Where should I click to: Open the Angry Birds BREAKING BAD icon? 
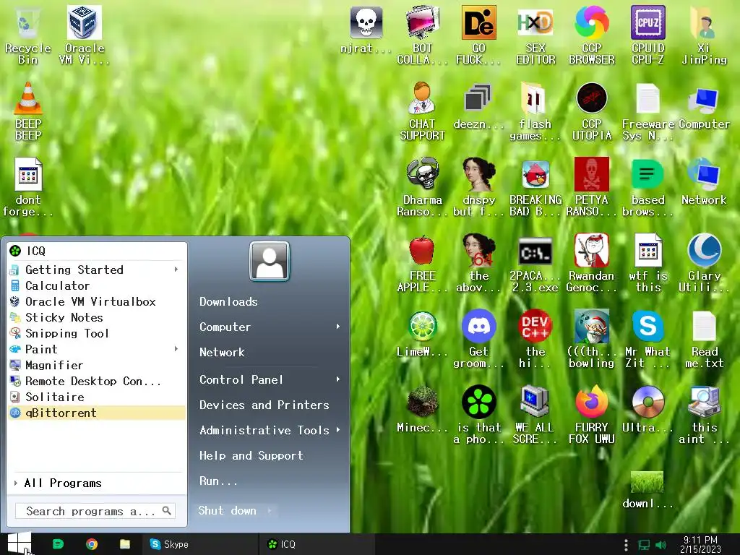click(535, 173)
